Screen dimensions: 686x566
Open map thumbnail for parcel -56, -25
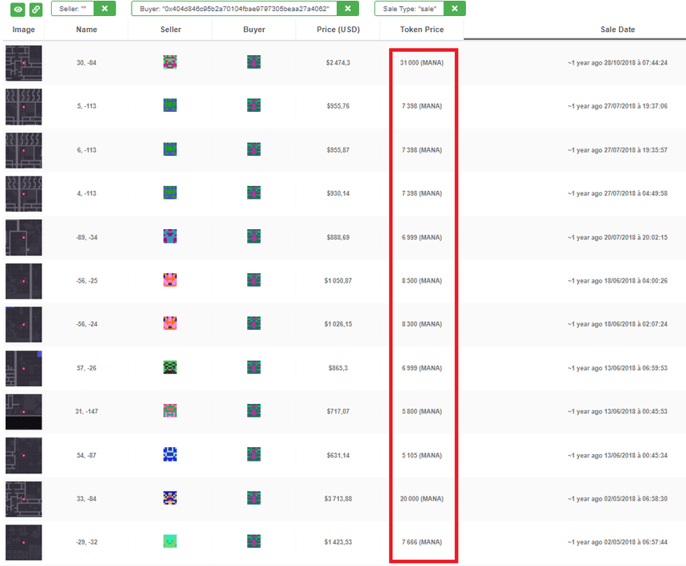23,281
